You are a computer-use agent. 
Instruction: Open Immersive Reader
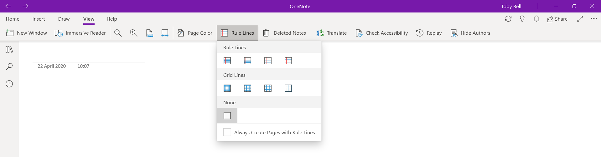pyautogui.click(x=80, y=33)
